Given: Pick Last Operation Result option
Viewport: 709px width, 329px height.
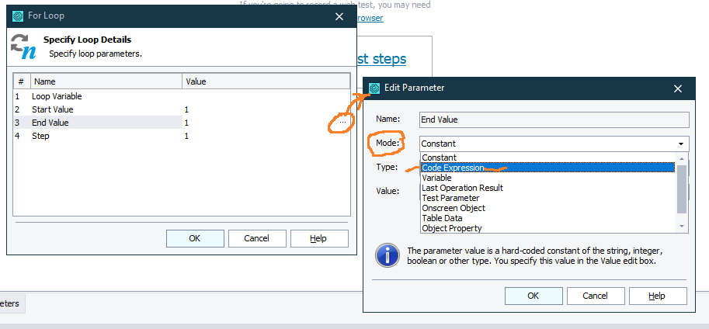Looking at the screenshot, I should pos(547,188).
